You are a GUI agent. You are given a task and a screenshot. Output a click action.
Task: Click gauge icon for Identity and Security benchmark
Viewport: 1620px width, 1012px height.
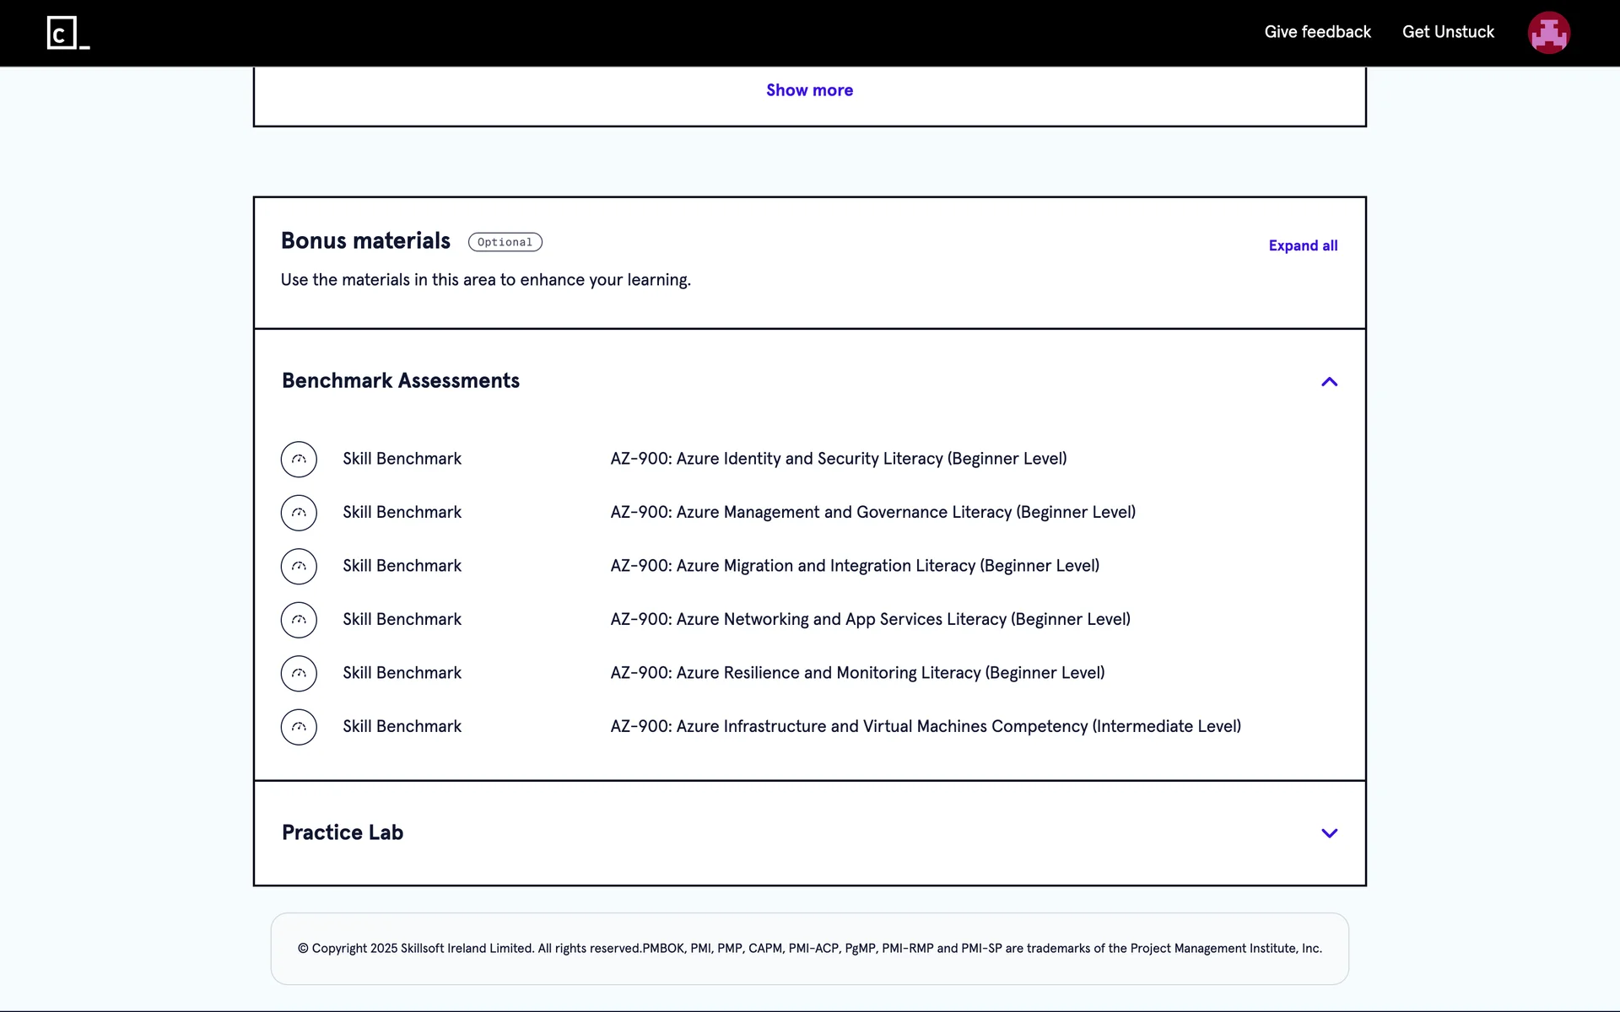[299, 460]
